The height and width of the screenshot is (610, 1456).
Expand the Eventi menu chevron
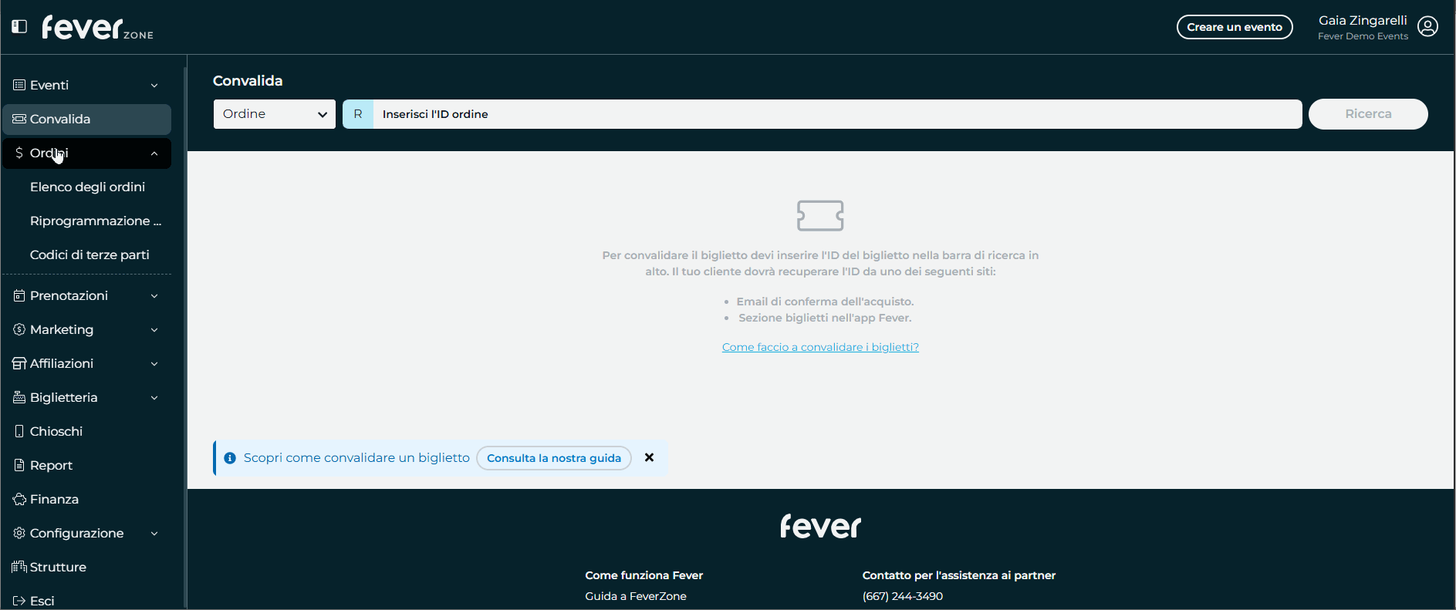[154, 86]
